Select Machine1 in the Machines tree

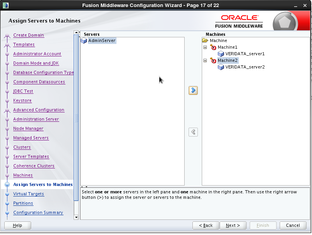227,47
